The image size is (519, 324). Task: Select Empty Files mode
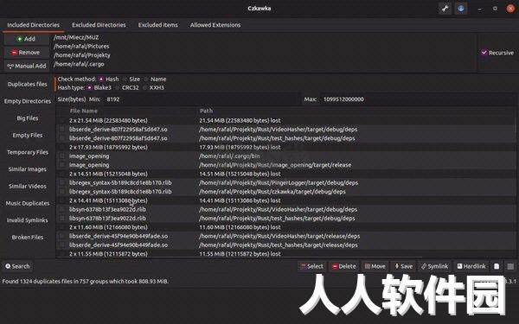28,136
